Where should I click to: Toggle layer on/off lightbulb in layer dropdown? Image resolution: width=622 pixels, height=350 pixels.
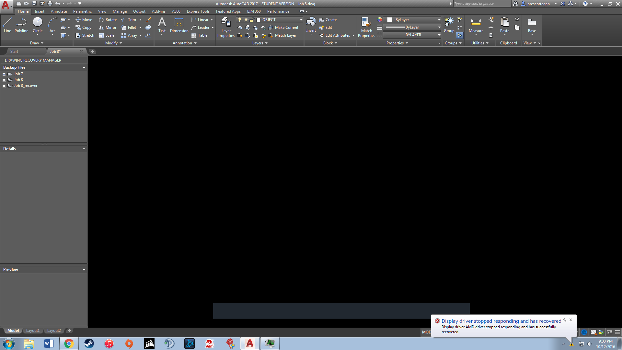[240, 20]
